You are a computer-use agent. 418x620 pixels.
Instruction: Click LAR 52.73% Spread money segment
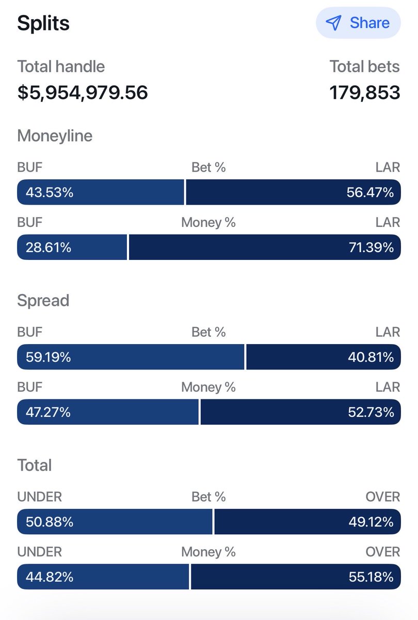pyautogui.click(x=301, y=412)
